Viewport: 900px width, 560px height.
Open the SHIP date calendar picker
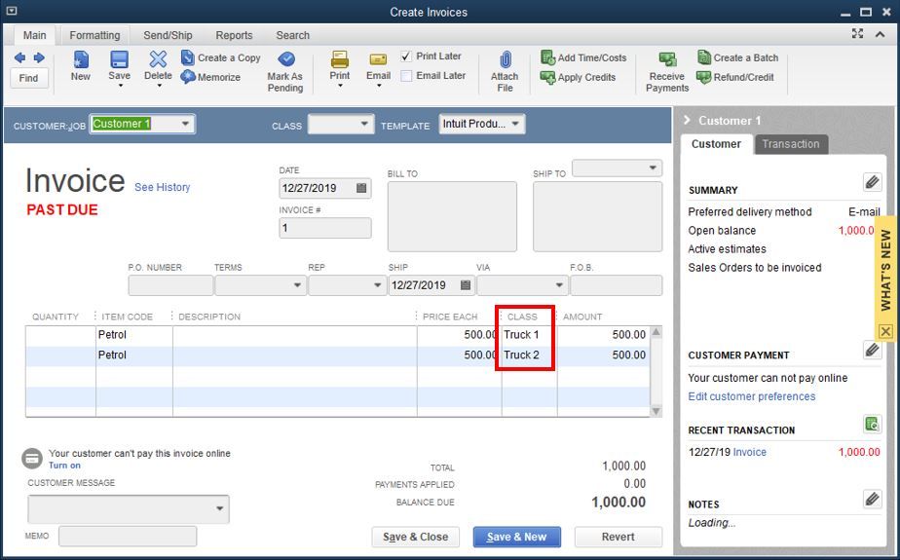tap(466, 285)
